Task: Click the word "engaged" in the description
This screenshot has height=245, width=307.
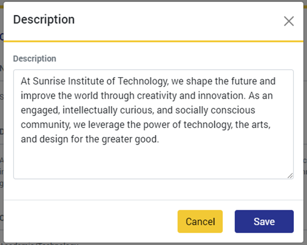Action: (x=37, y=110)
